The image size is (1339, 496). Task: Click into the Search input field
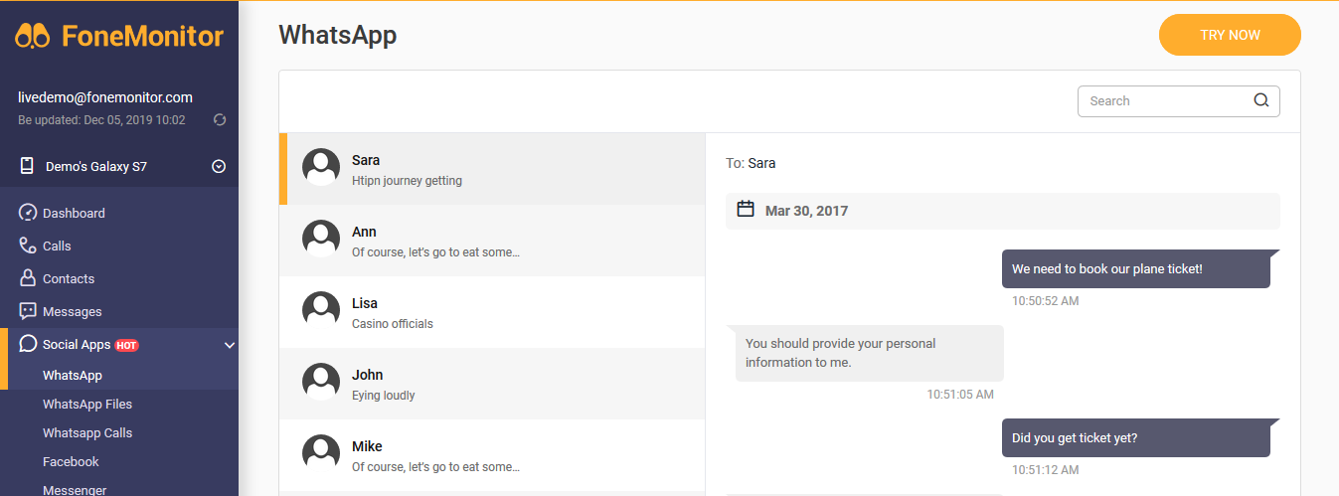pos(1165,100)
